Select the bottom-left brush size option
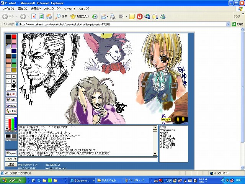This screenshot has width=245, height=184. [8, 86]
